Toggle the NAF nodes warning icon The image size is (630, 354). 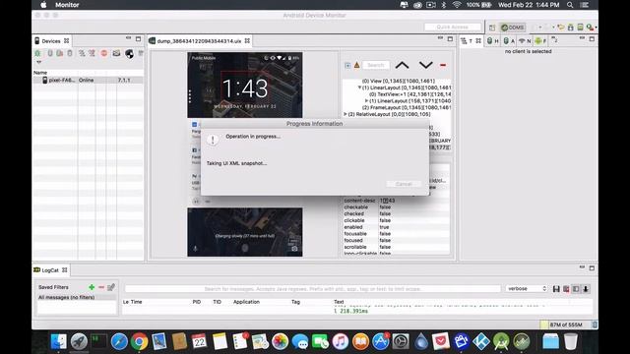click(356, 65)
